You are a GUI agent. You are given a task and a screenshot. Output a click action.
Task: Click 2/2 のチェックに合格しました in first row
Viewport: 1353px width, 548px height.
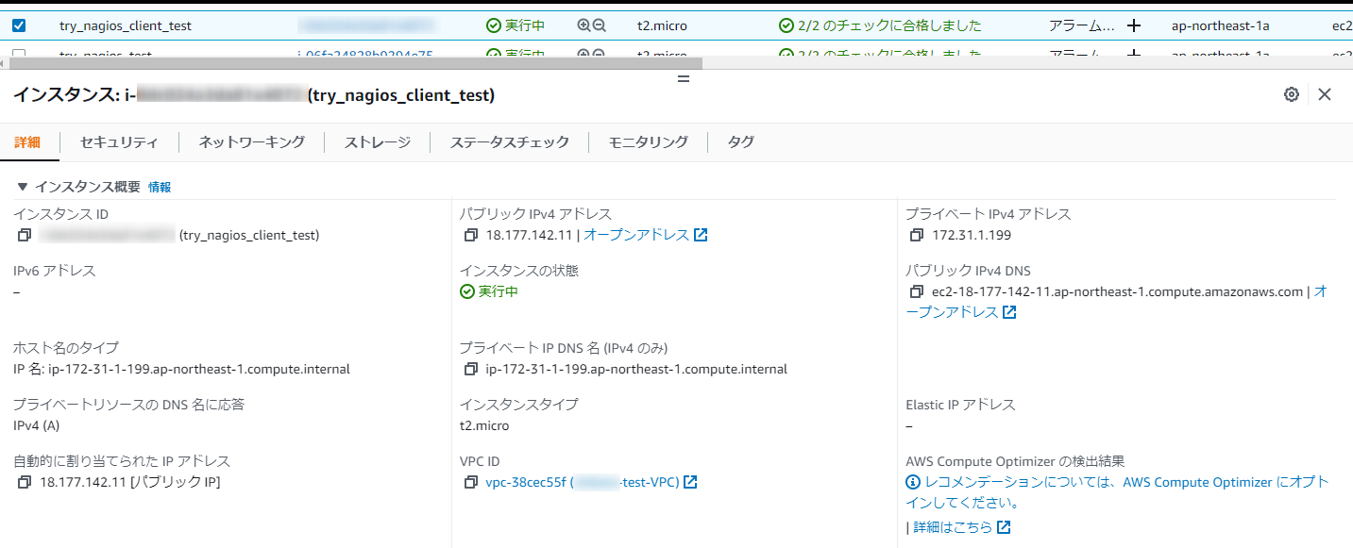(880, 25)
